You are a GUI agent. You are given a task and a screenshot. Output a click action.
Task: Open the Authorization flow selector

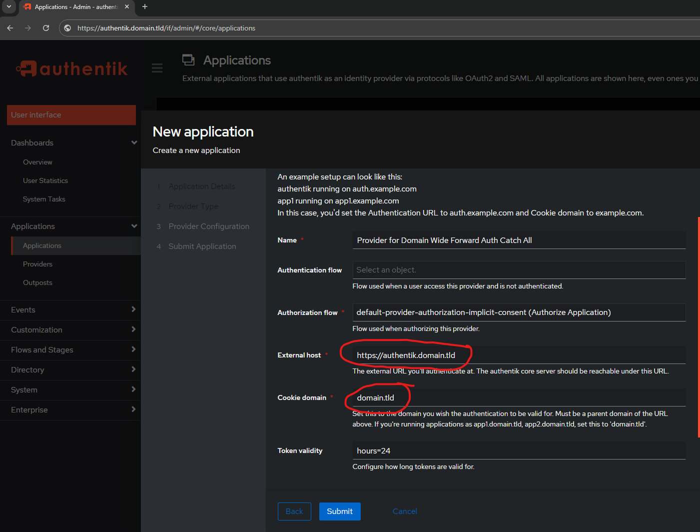coord(519,312)
